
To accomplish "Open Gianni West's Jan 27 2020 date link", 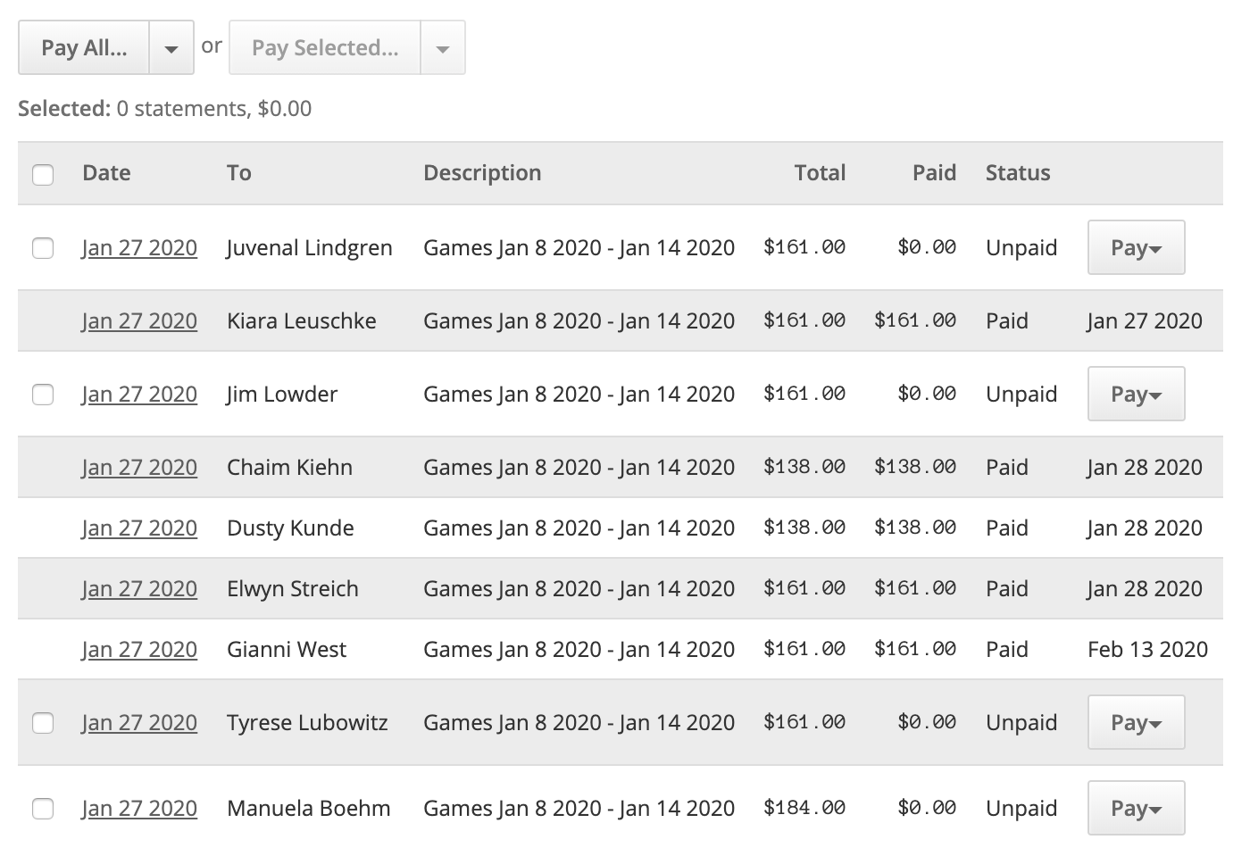I will click(x=139, y=649).
